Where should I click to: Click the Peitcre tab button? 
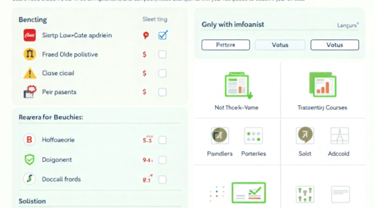(225, 45)
